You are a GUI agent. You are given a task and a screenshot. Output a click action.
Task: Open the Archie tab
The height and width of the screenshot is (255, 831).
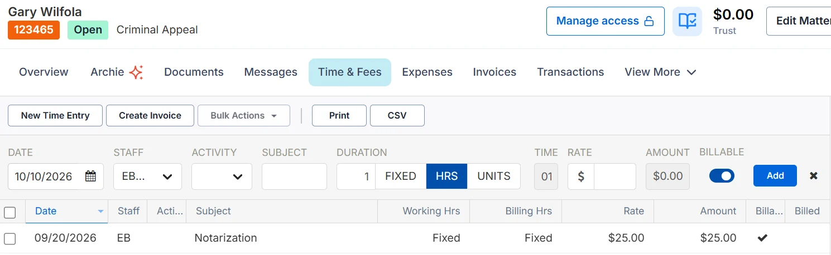click(117, 72)
